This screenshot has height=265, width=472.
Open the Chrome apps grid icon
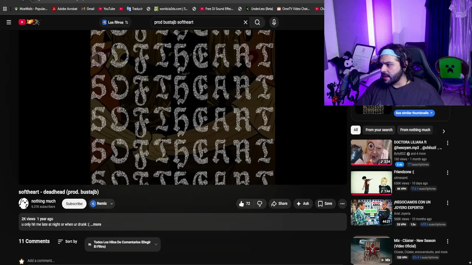tap(5, 9)
